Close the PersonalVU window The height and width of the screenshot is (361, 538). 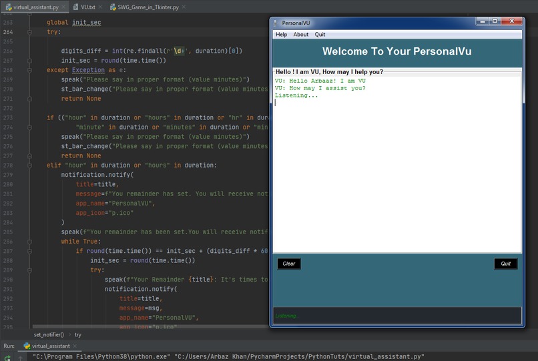click(x=511, y=21)
